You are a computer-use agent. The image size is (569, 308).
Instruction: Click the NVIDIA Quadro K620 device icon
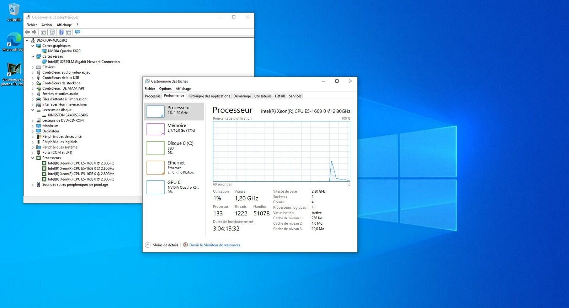(44, 51)
